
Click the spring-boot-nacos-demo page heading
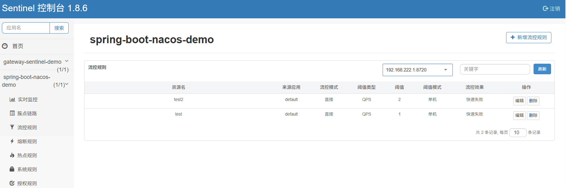point(152,39)
